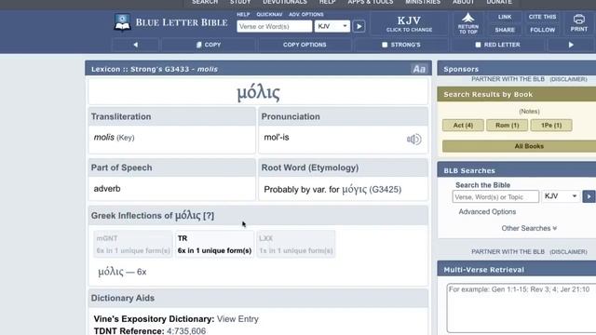Click the Cite This button

click(542, 17)
